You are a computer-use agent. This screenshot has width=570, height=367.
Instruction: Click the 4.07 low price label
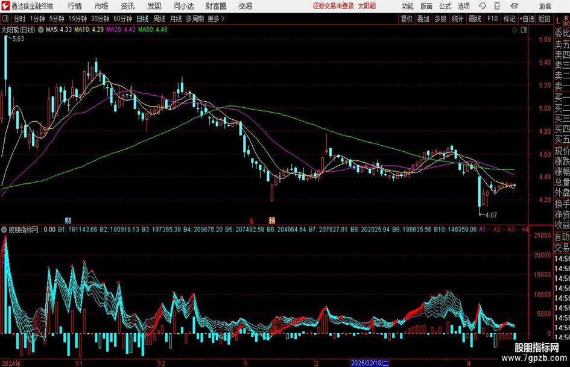pyautogui.click(x=491, y=215)
